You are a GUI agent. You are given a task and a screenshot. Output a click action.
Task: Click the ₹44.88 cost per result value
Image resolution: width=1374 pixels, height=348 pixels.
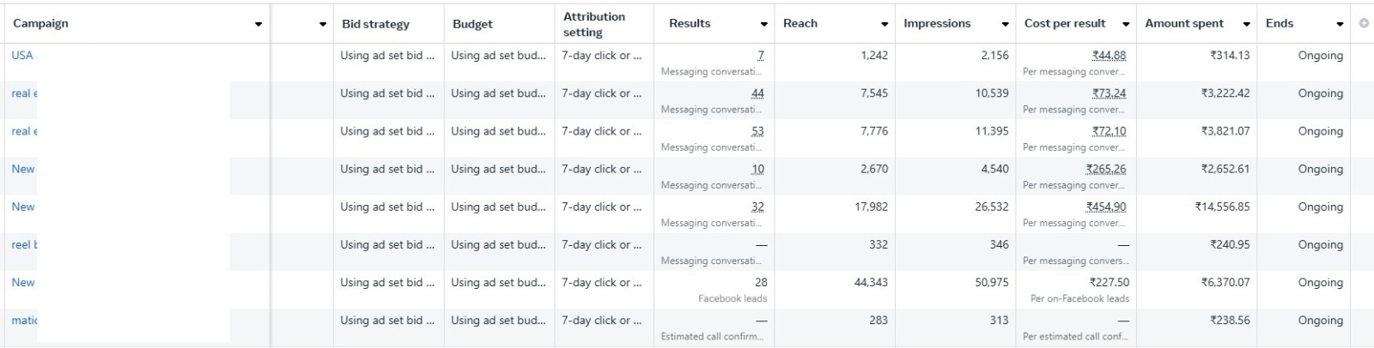[1109, 56]
